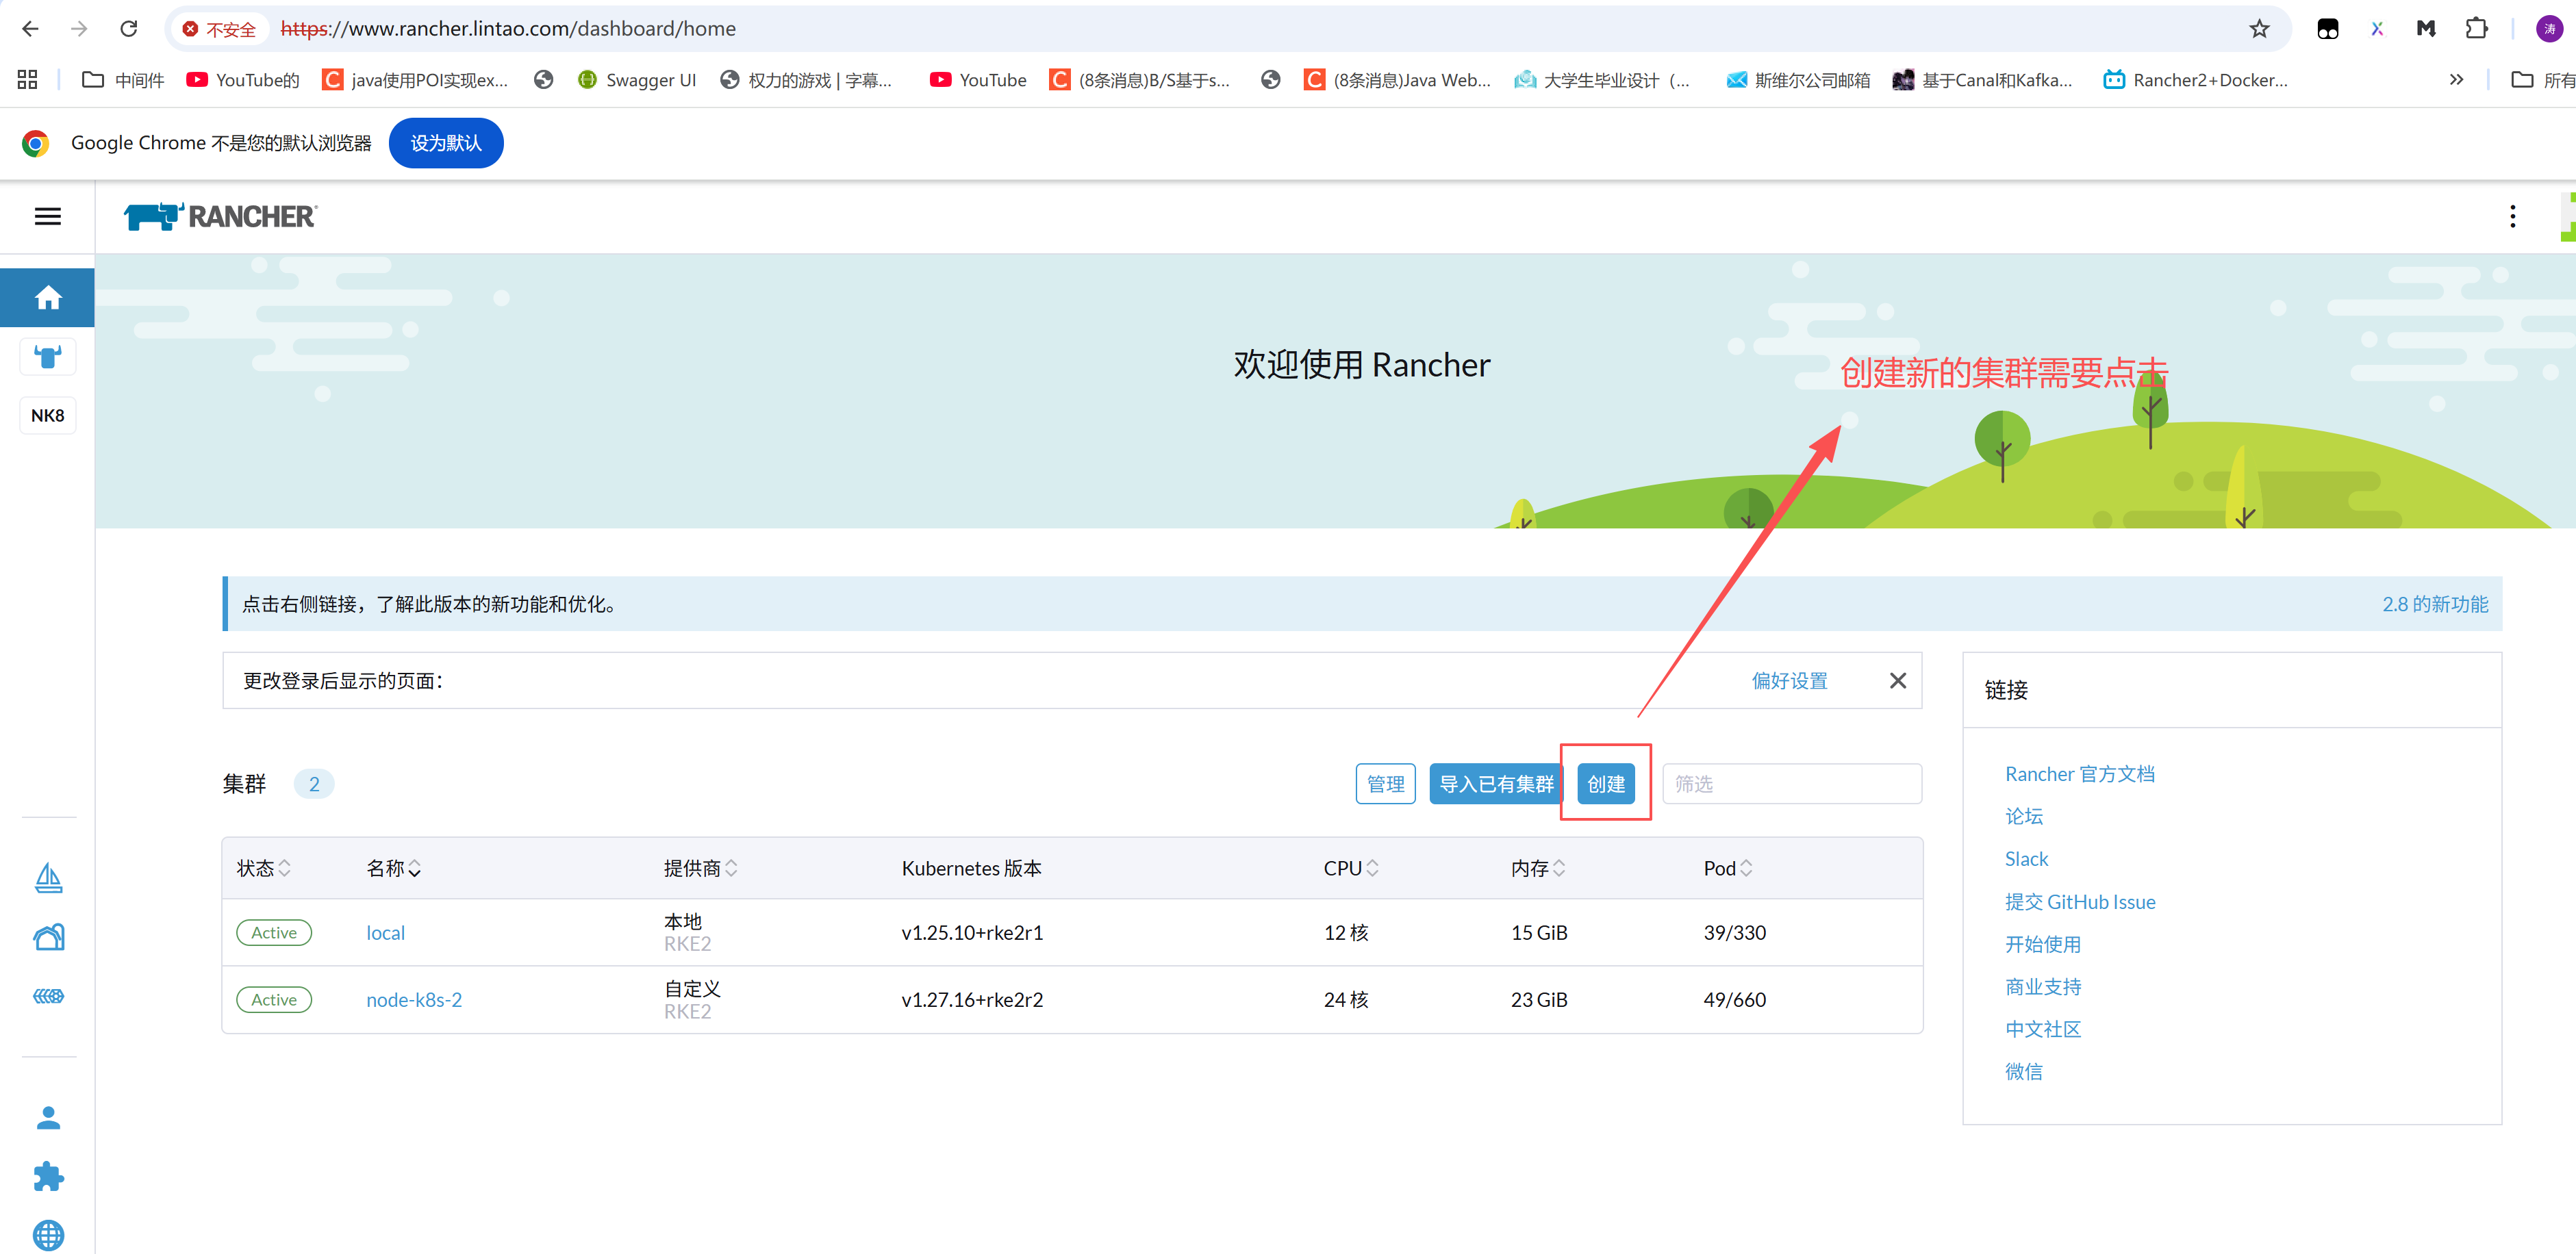This screenshot has width=2576, height=1254.
Task: Open the 偏好设置 link
Action: [1789, 680]
